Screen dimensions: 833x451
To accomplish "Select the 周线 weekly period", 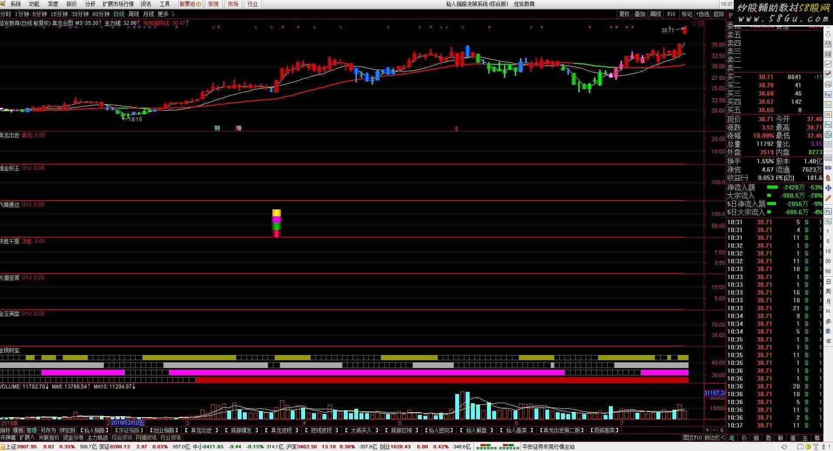I will pyautogui.click(x=134, y=14).
